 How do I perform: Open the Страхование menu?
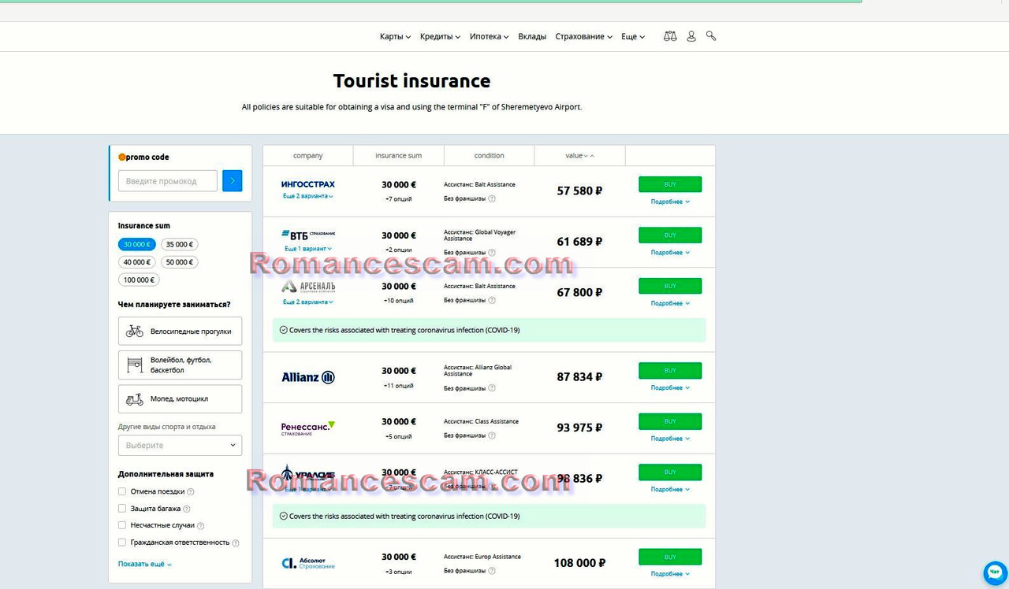click(583, 37)
